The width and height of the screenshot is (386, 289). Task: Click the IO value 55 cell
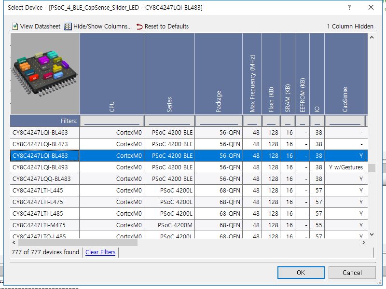point(317,225)
